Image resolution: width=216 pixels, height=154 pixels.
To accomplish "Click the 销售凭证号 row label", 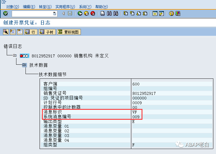I will pos(55,93).
